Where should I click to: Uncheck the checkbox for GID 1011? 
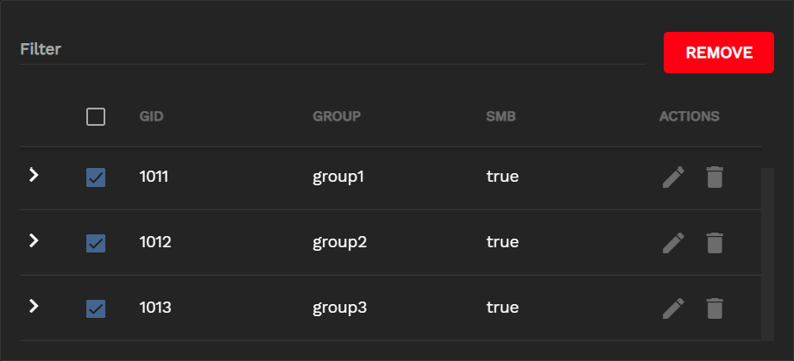point(96,177)
